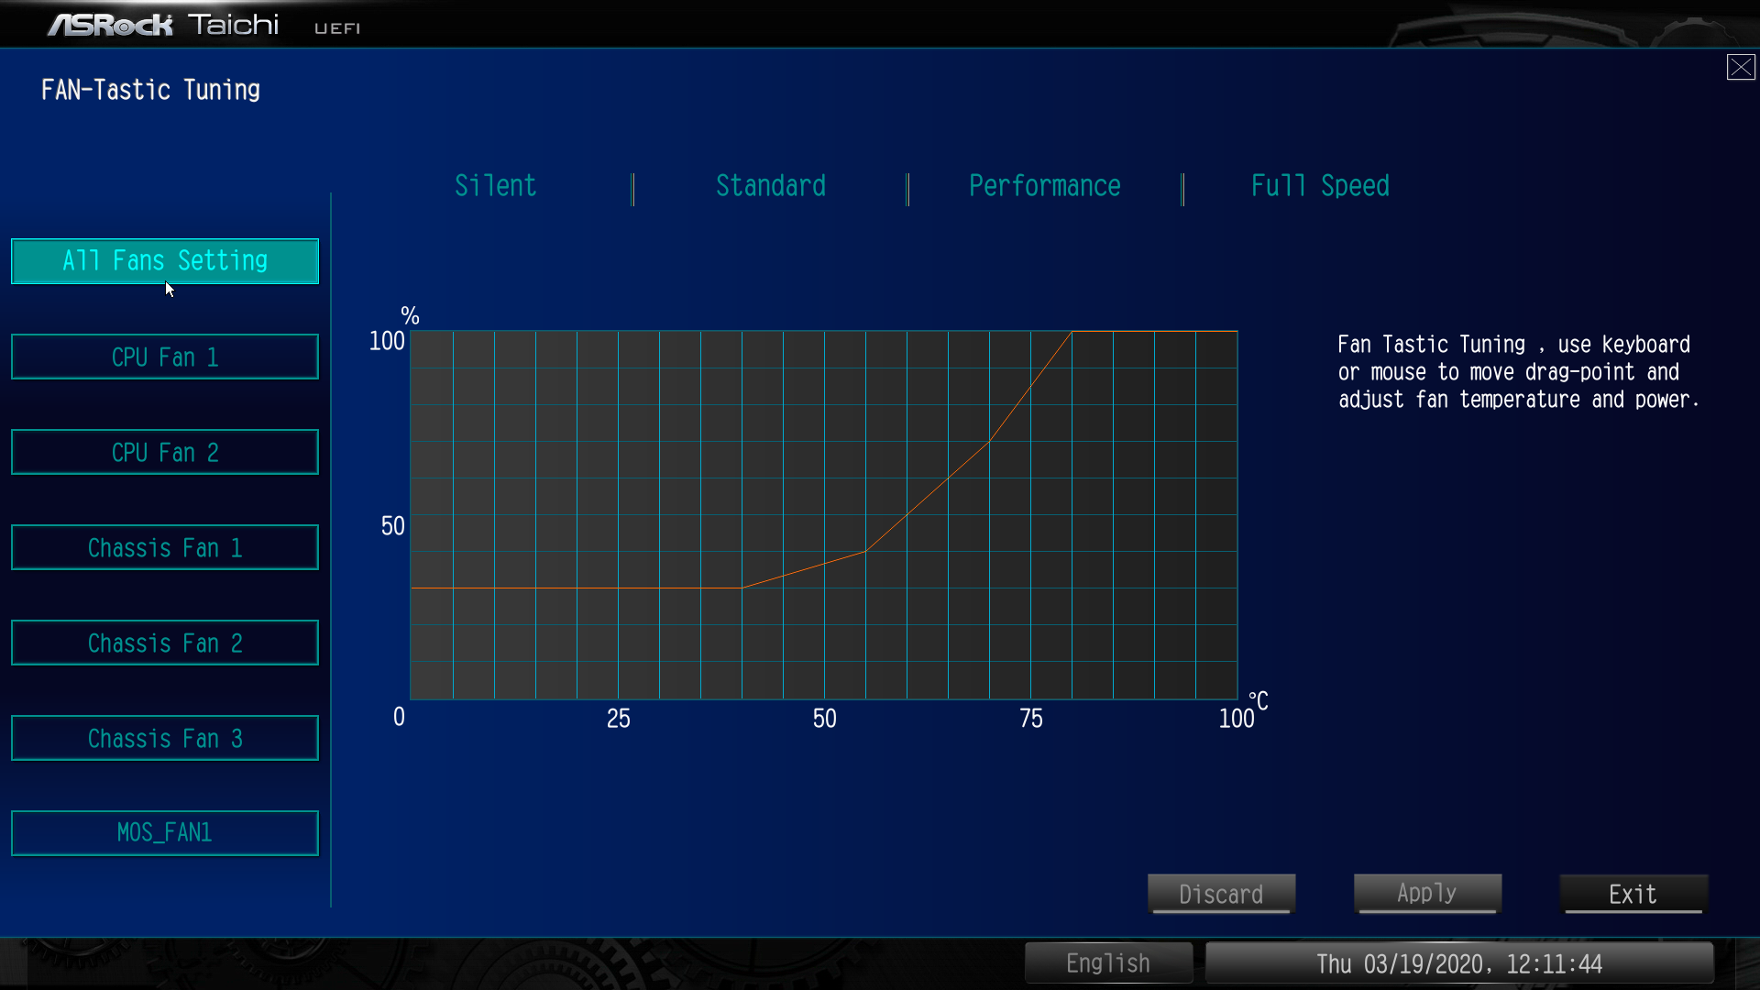Click the date and time display

[x=1459, y=963]
